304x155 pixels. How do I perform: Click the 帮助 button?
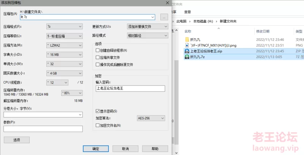click(155, 149)
